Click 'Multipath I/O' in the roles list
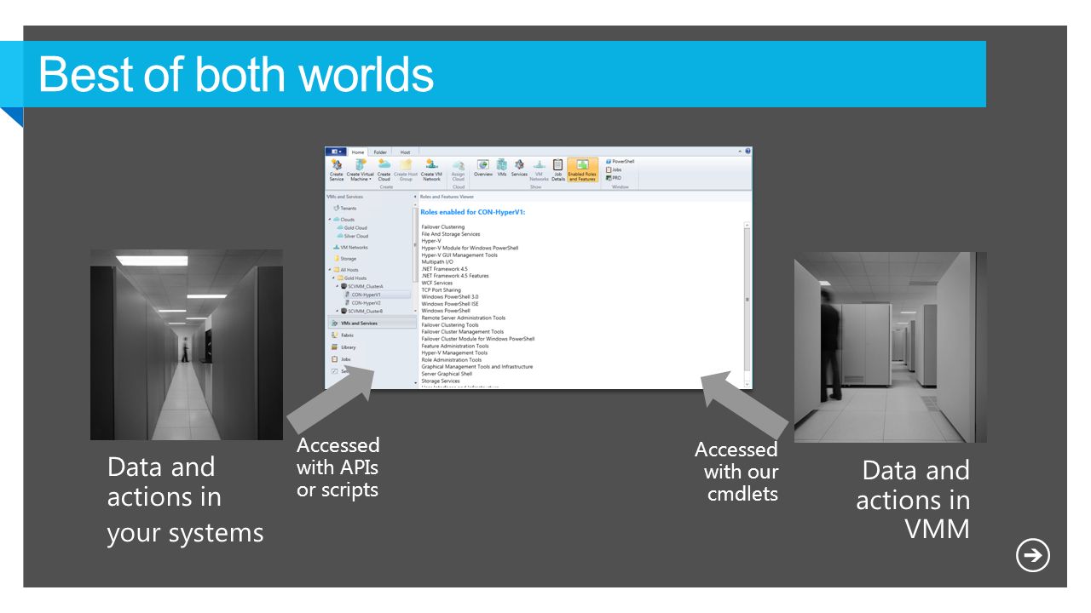This screenshot has height=613, width=1091. [x=437, y=262]
